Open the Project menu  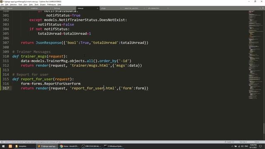point(43,5)
